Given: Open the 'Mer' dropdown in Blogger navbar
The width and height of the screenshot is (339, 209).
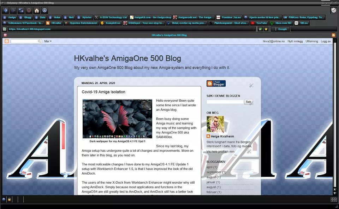Looking at the screenshot, I should tap(48, 41).
